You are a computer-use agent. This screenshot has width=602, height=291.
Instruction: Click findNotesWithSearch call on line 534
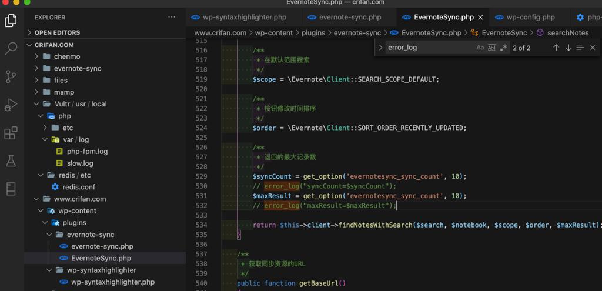coord(375,225)
